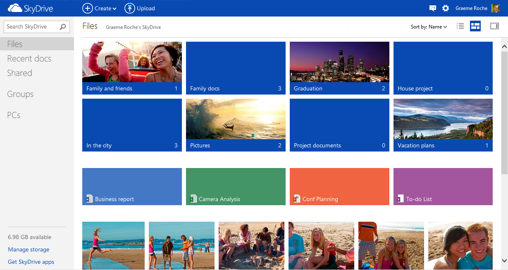508x270 pixels.
Task: Open the orange Conf Planning tile
Action: [x=339, y=187]
